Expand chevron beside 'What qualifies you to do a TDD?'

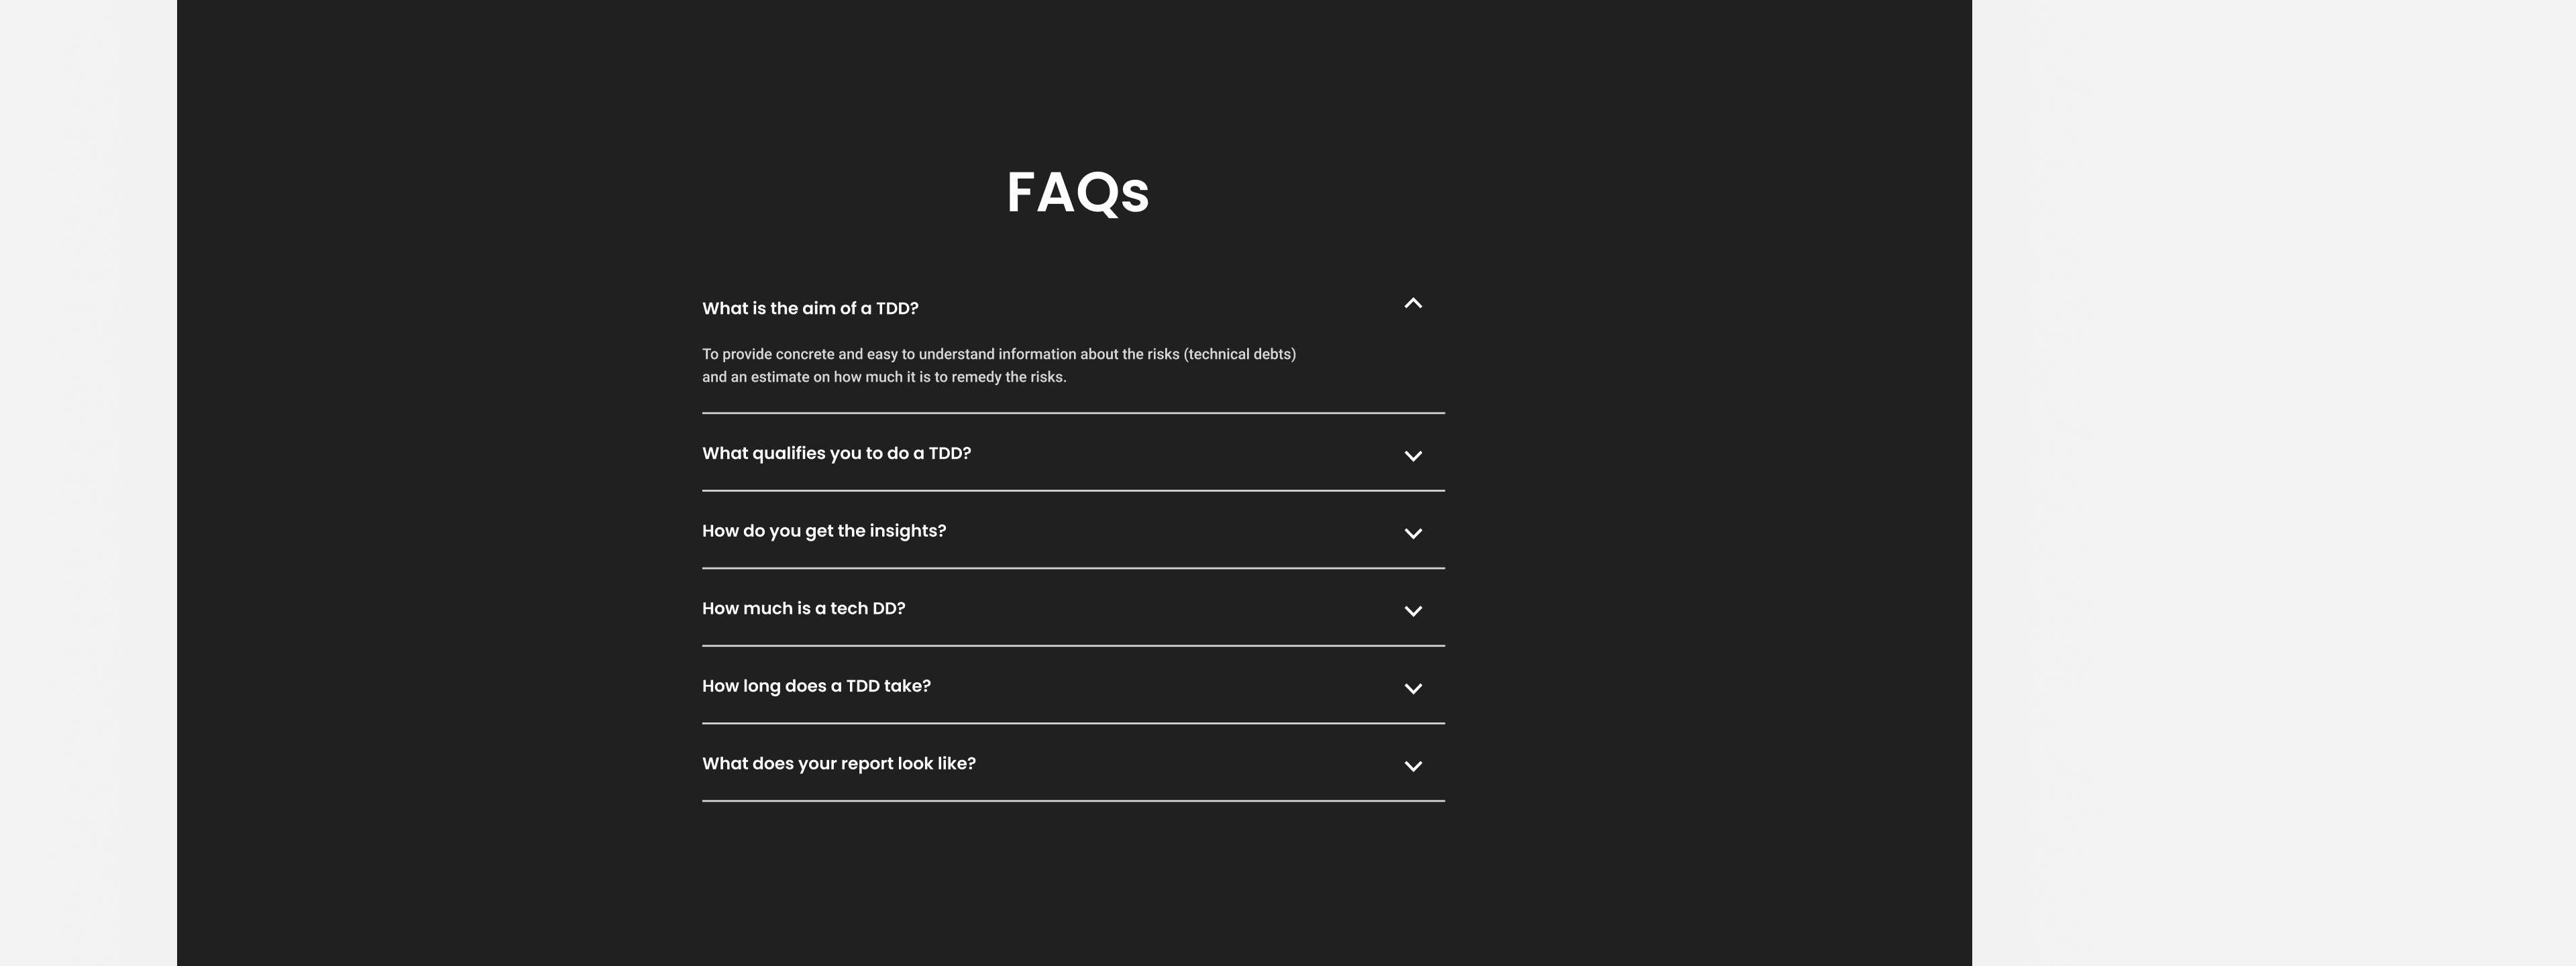tap(1412, 456)
